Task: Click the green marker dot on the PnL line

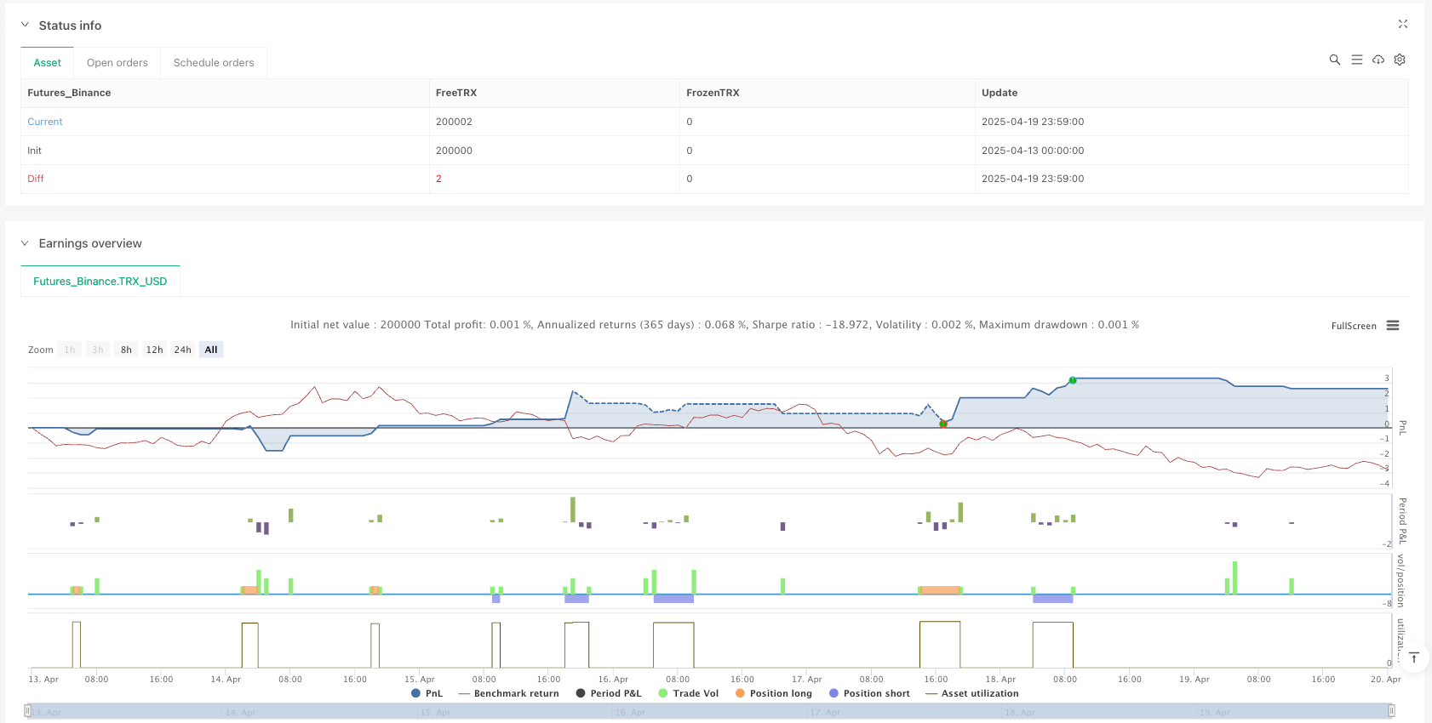Action: (1073, 380)
